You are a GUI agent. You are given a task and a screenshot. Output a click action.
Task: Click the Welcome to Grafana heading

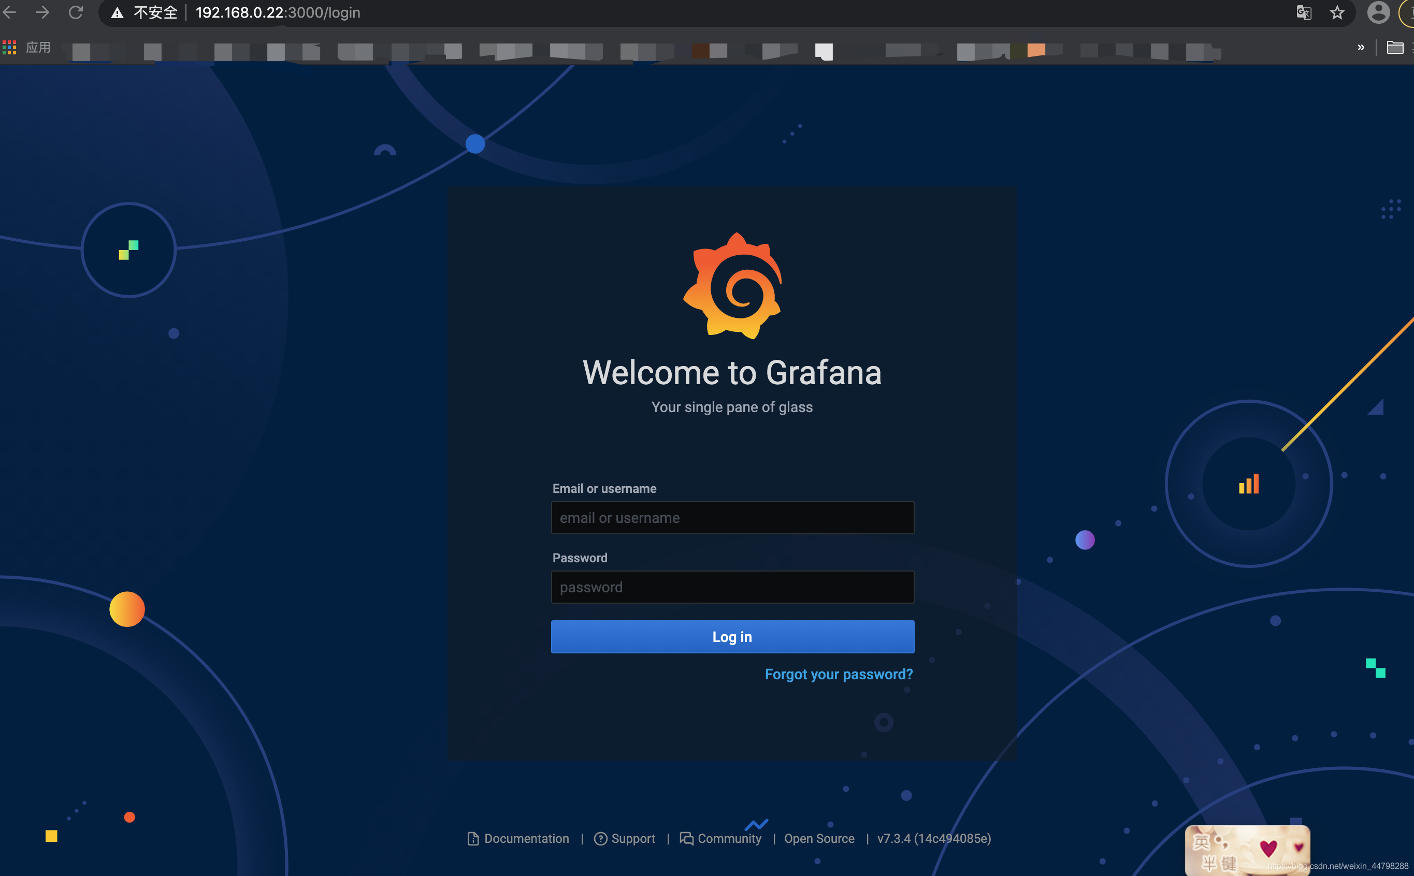coord(732,372)
